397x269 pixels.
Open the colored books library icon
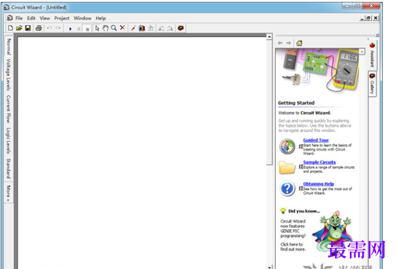142,28
